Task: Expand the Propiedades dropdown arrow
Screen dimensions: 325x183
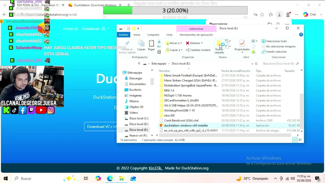Action: coord(242,53)
